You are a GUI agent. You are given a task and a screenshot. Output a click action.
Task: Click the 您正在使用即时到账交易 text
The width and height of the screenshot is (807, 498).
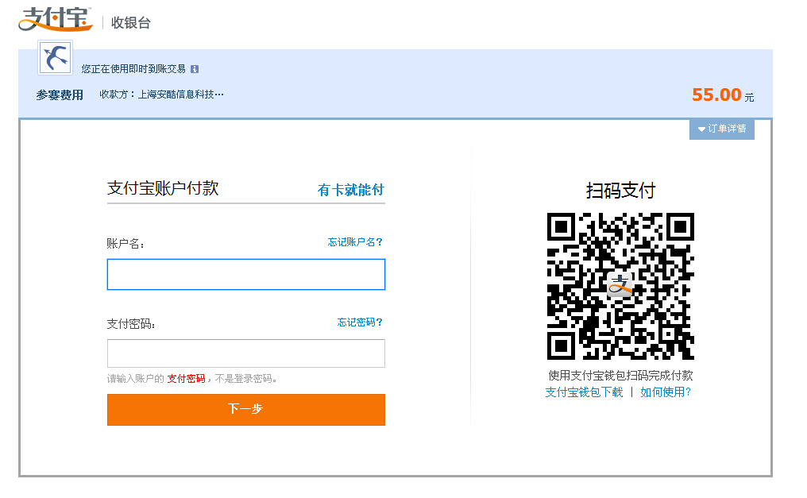click(133, 69)
